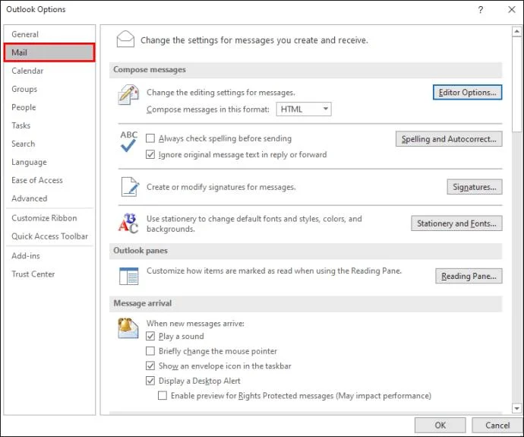Click 'Compose messages in this format:' label
The height and width of the screenshot is (437, 524).
[x=208, y=109]
